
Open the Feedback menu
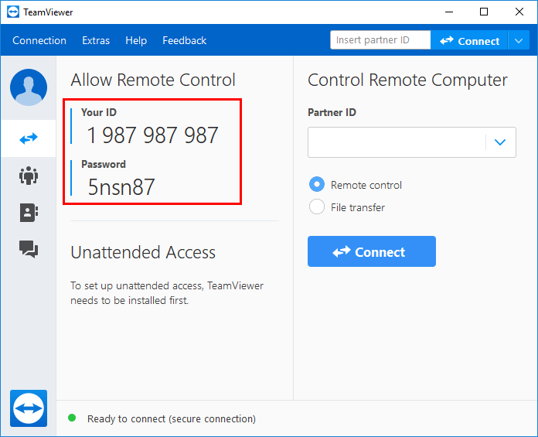(x=184, y=40)
